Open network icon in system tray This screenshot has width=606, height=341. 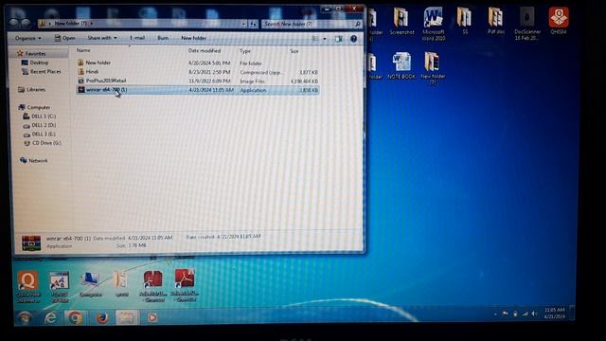525,314
